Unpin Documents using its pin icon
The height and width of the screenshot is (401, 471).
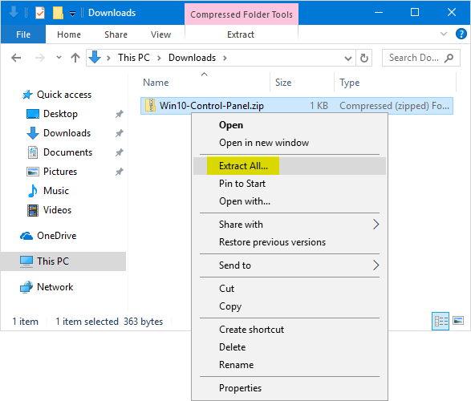click(120, 152)
